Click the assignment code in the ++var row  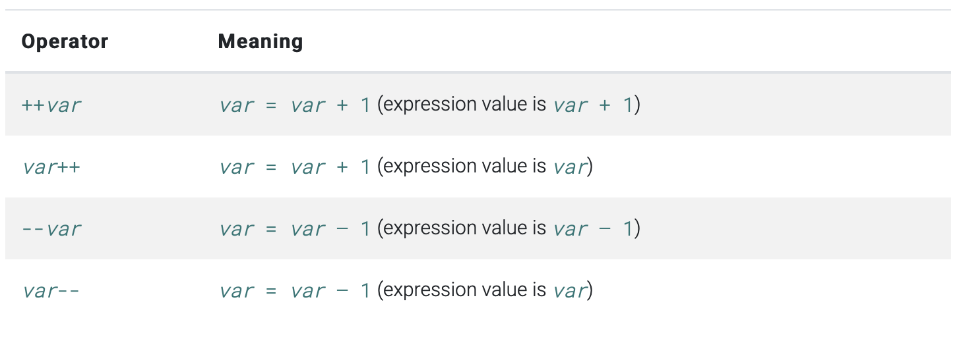295,105
